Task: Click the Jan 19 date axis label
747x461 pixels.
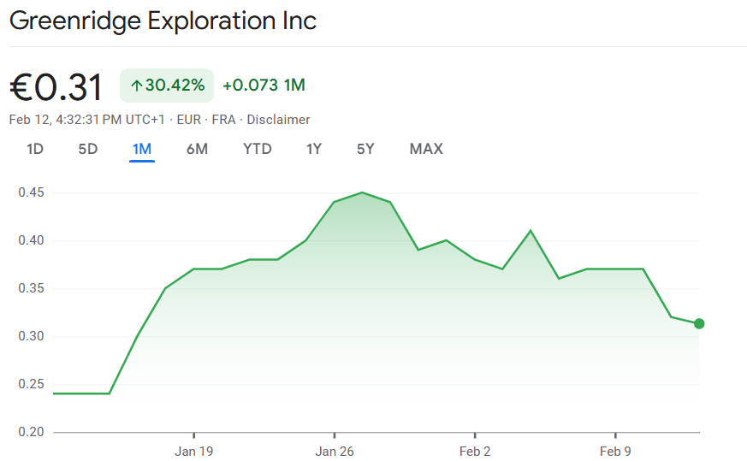Action: (x=194, y=451)
